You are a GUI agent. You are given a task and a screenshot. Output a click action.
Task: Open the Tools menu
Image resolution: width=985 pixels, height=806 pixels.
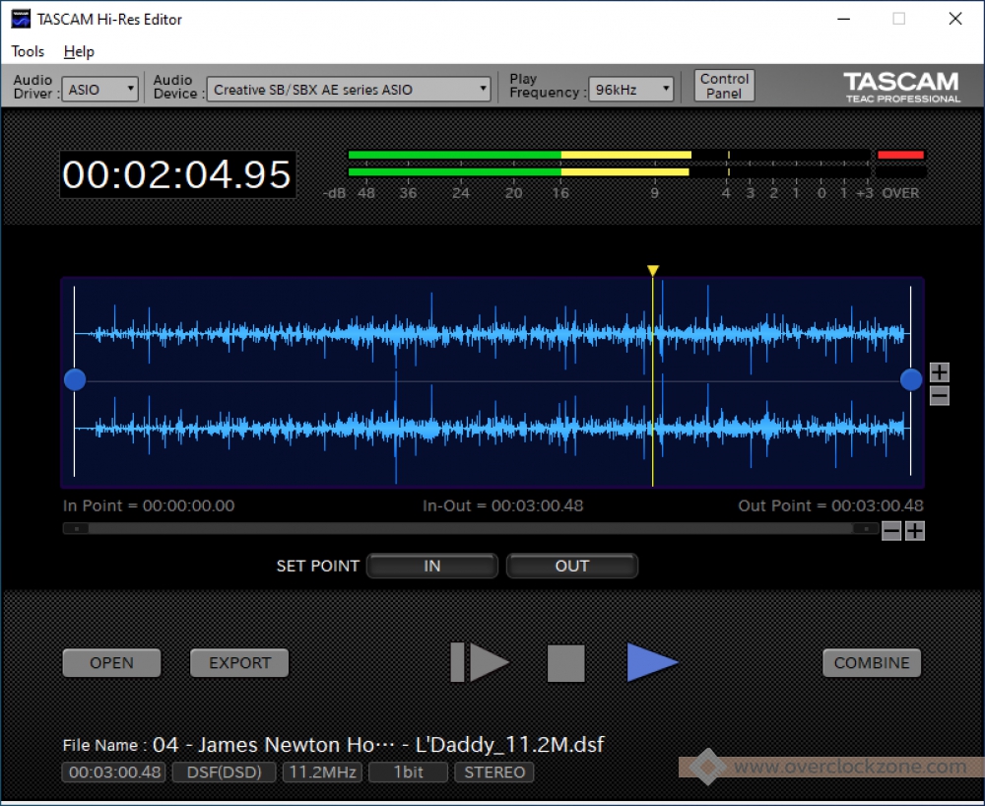coord(28,51)
